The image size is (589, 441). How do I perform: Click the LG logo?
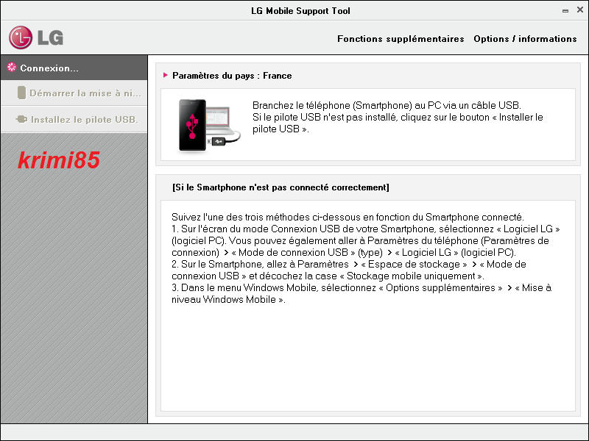36,37
